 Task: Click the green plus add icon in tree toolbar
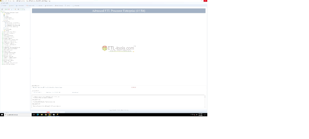click(7, 9)
